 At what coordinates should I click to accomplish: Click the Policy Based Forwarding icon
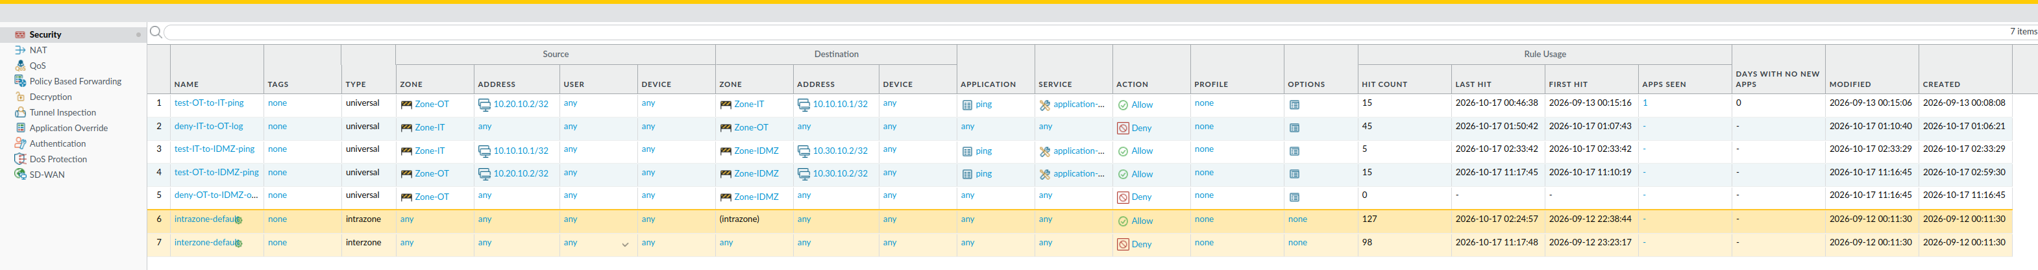point(19,82)
